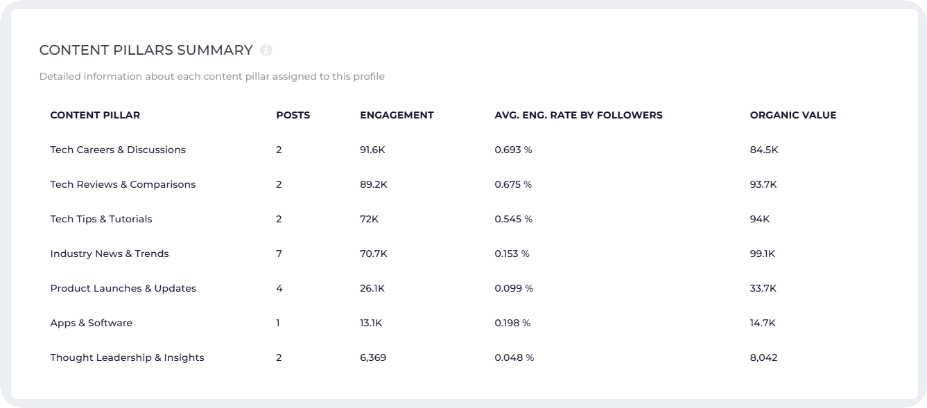Click the AVG. ENG. RATE BY FOLLOWERS header

[578, 115]
